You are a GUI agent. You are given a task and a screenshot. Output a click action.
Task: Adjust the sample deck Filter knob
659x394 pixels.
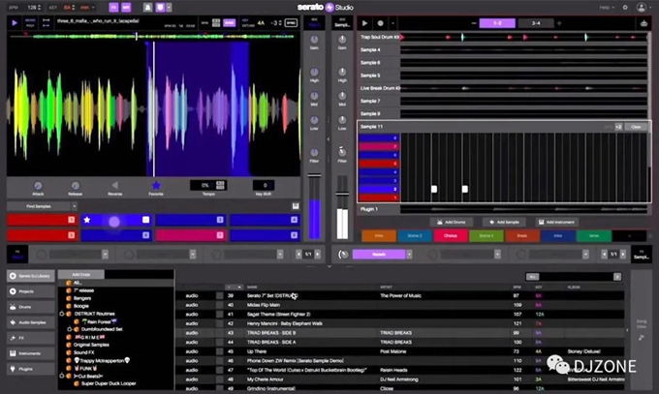click(314, 152)
